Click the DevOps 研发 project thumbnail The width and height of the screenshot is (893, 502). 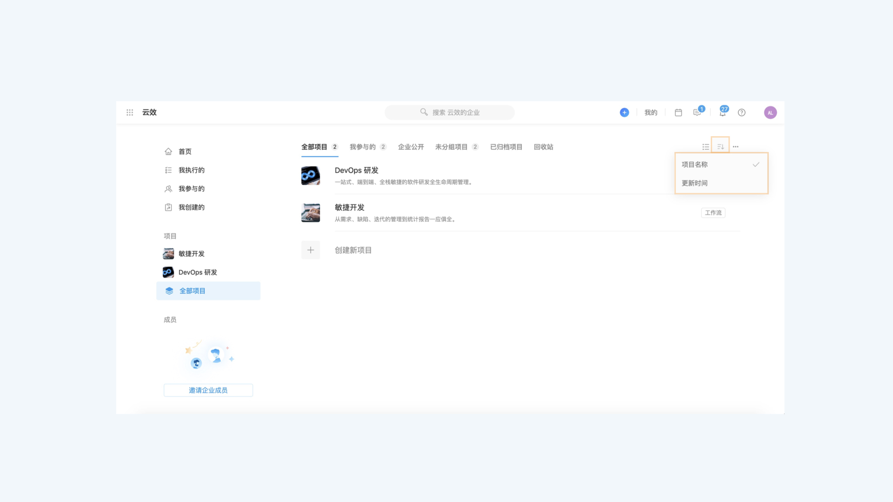pyautogui.click(x=310, y=175)
